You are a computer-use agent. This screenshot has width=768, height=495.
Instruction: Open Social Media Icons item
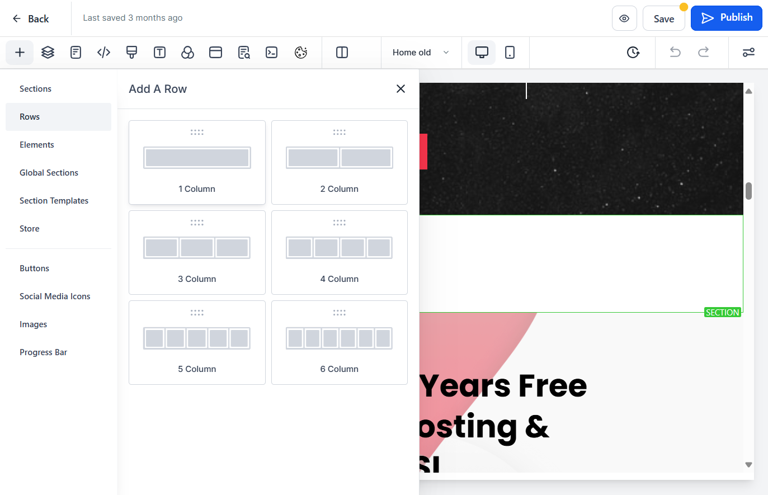(x=58, y=296)
